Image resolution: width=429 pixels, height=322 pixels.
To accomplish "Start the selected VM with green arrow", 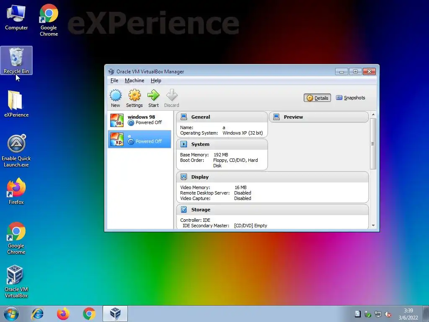I will pyautogui.click(x=153, y=98).
